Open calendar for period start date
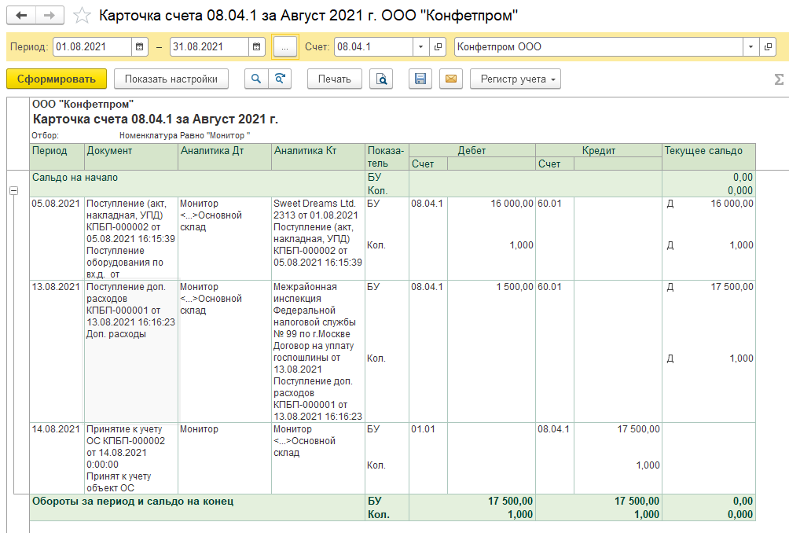The image size is (789, 533). [140, 47]
